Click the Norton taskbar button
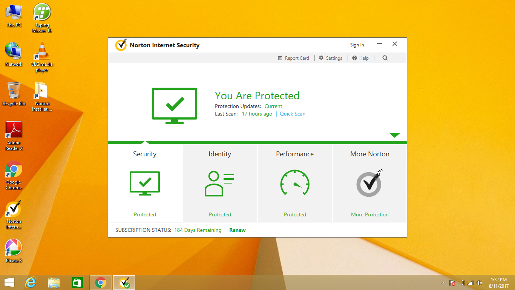 [x=124, y=282]
